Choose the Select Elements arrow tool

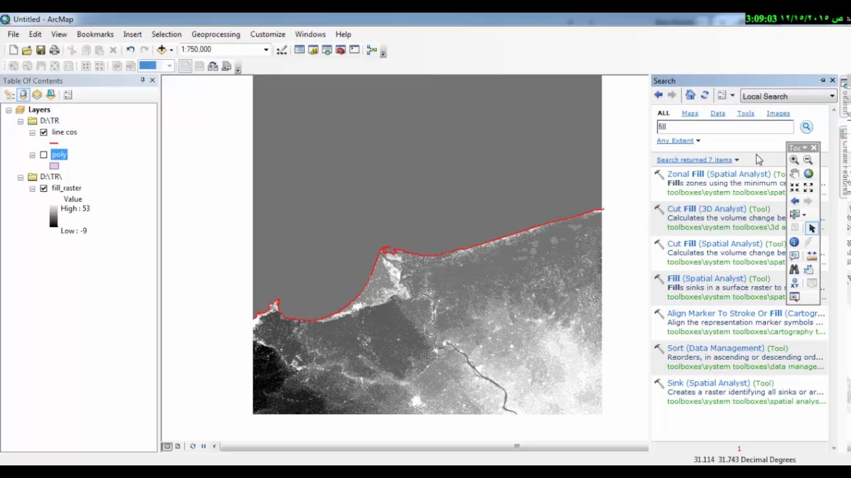(812, 228)
